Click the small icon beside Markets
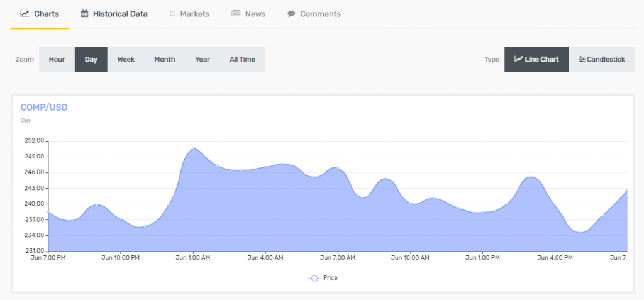 pos(172,14)
